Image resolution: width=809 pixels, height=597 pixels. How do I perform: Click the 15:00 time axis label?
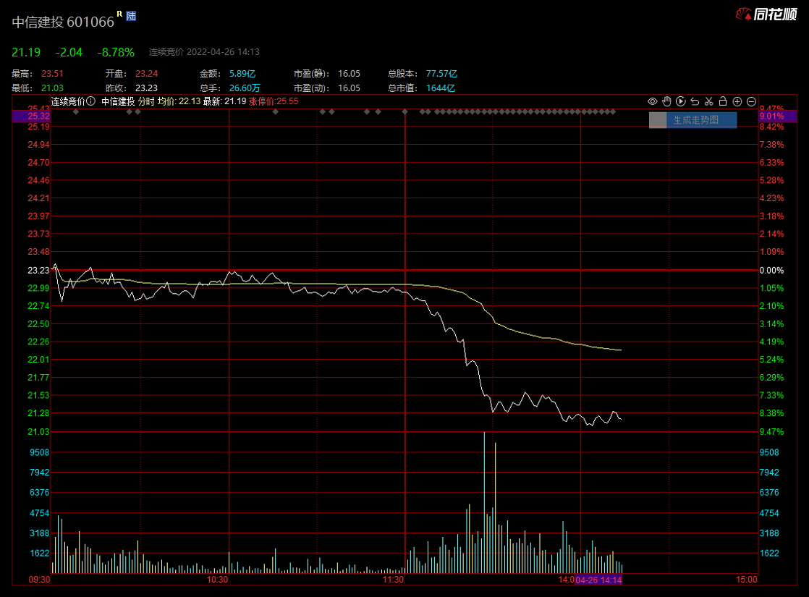point(747,580)
